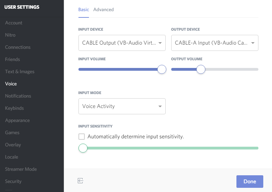Click the logout icon beside Done
The image size is (272, 192).
(81, 181)
